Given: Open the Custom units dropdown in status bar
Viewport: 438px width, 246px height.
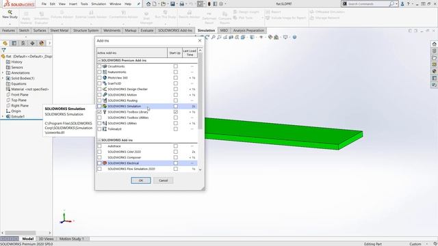Looking at the screenshot, I should [427, 244].
